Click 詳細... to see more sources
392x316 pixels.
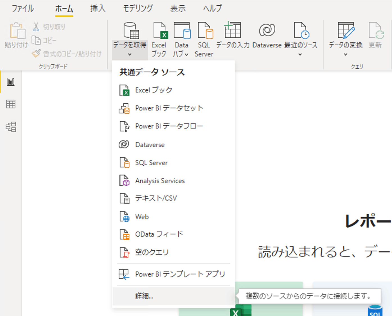(x=174, y=296)
